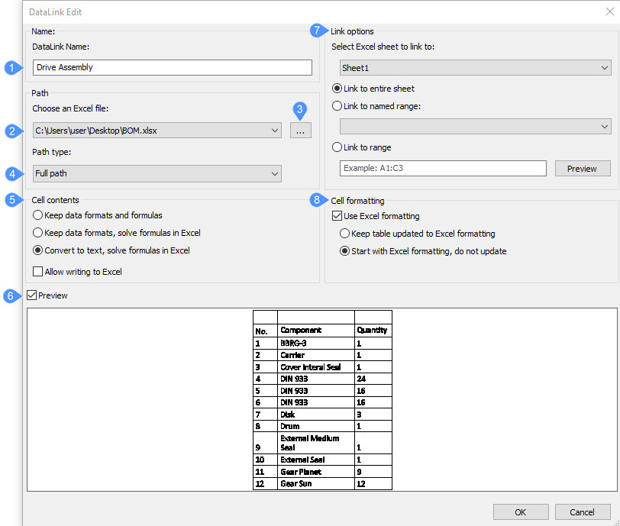The width and height of the screenshot is (620, 526).
Task: Expand the named range dropdown
Action: point(474,126)
